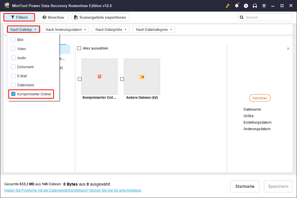Image resolution: width=297 pixels, height=198 pixels.
Task: Close the preview panel with the X
Action: pyautogui.click(x=288, y=48)
